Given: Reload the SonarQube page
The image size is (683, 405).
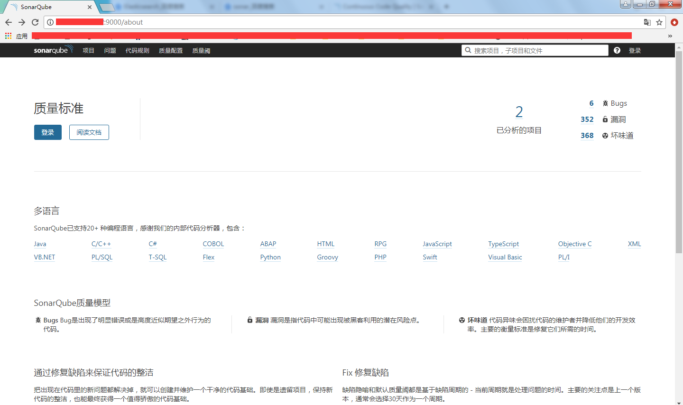Looking at the screenshot, I should [35, 22].
